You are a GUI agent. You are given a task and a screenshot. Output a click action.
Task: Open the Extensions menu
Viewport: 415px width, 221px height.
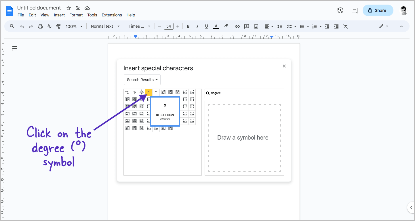(112, 15)
